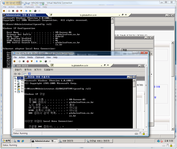The image size is (177, 149).
Task: Save VM-Server-05 state with orange arrow icon
Action: 21,11
